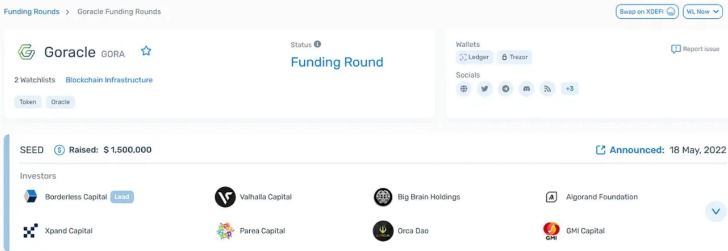Open Orca Dao investor name
Viewport: 728px width, 251px height.
[x=413, y=231]
